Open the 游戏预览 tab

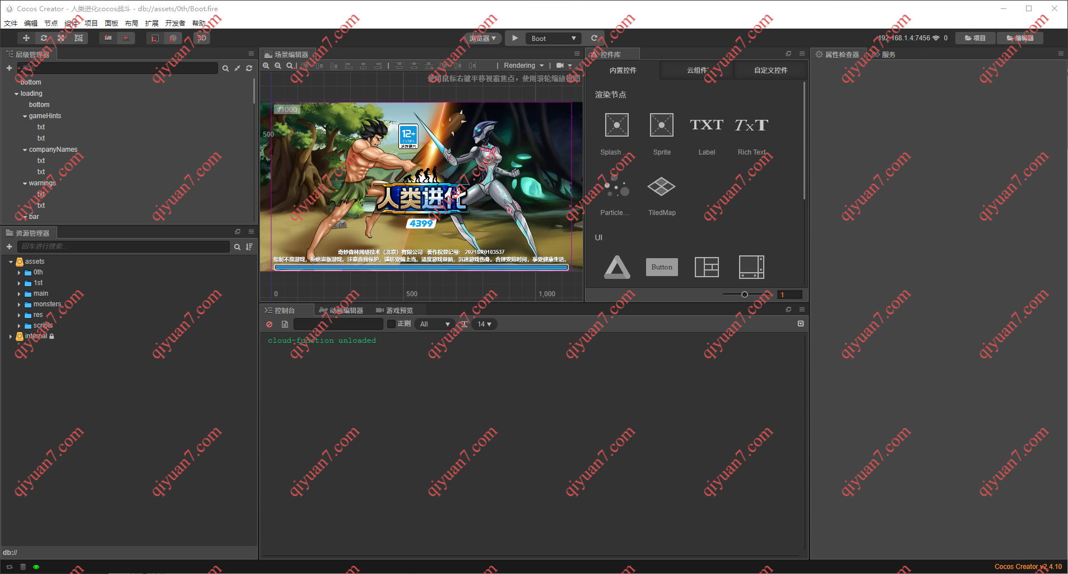[394, 310]
